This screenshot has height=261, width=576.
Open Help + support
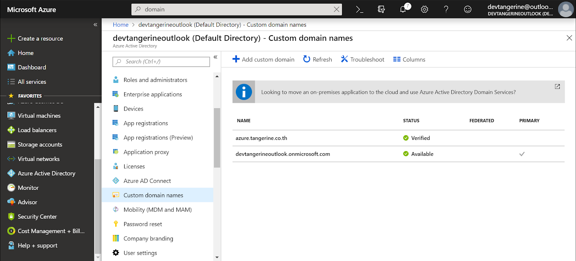[32, 245]
